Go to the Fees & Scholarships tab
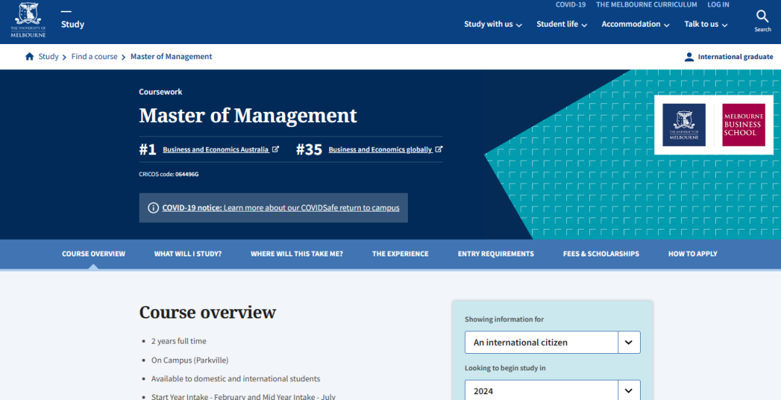The width and height of the screenshot is (781, 400). 601,254
